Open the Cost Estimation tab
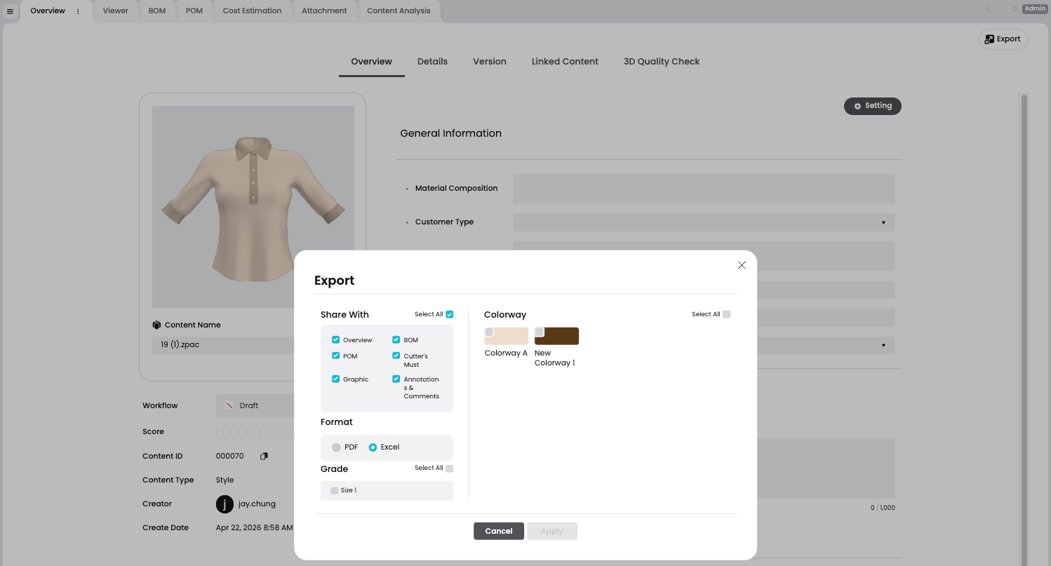The width and height of the screenshot is (1051, 566). [252, 11]
